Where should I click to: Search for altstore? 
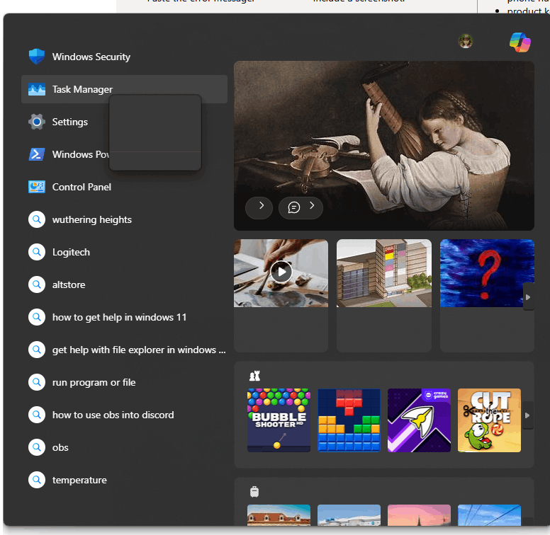click(x=124, y=284)
